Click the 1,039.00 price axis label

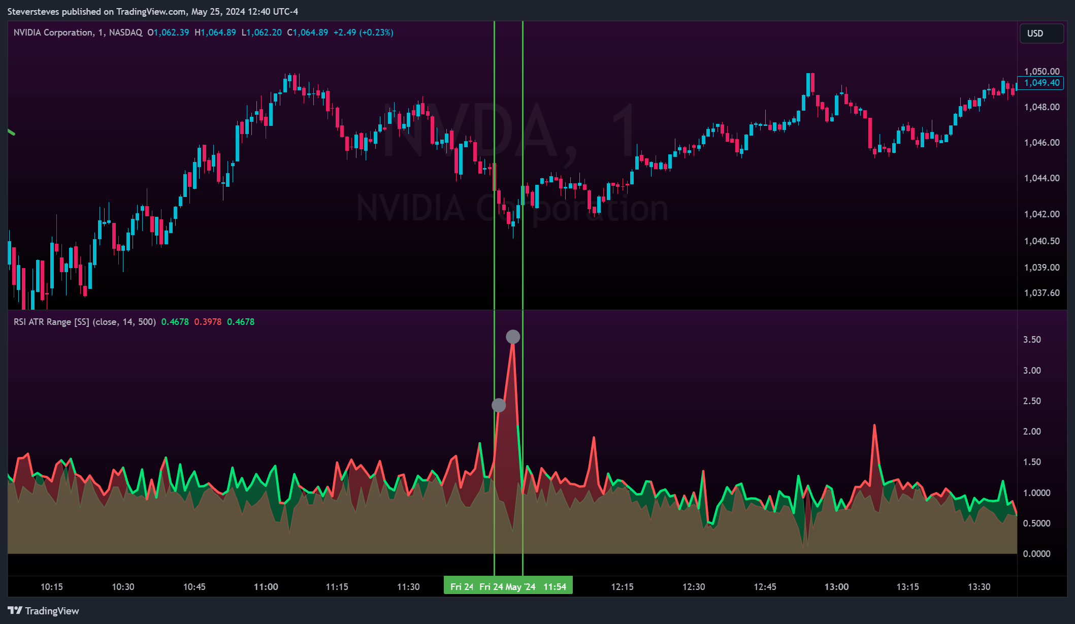tap(1041, 268)
